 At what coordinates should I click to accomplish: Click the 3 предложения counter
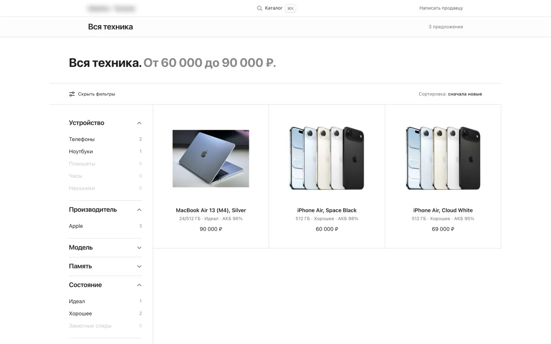pos(446,27)
